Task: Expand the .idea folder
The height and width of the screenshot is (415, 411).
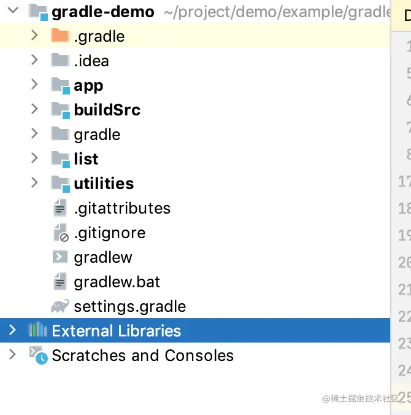Action: (x=34, y=61)
